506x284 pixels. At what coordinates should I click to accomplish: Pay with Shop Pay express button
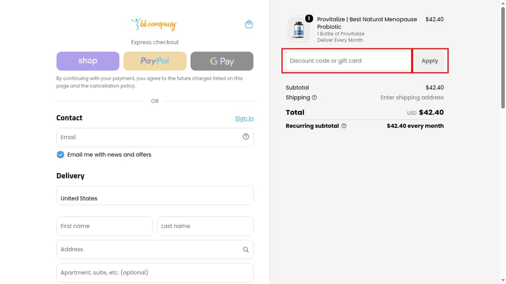click(88, 61)
